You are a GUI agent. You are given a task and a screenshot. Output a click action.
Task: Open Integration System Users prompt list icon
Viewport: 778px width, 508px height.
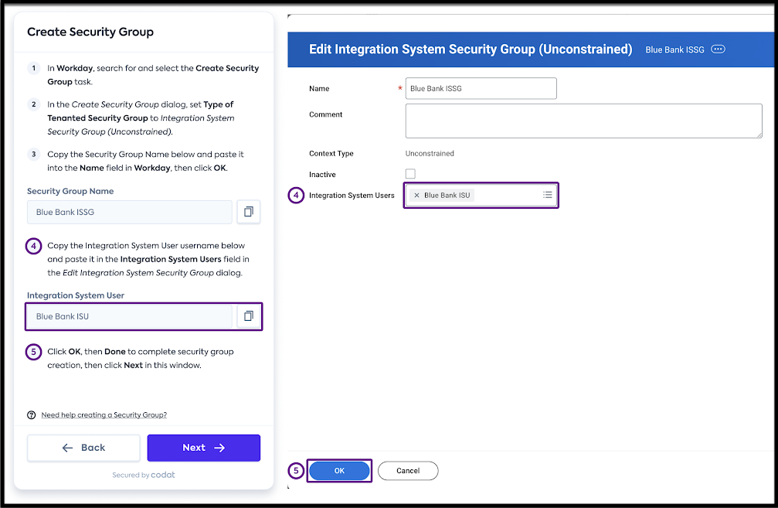547,196
